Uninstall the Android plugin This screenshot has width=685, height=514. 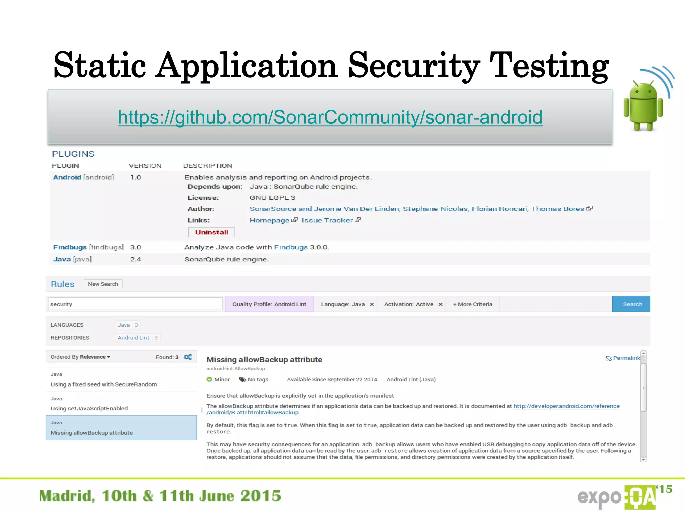click(x=211, y=232)
